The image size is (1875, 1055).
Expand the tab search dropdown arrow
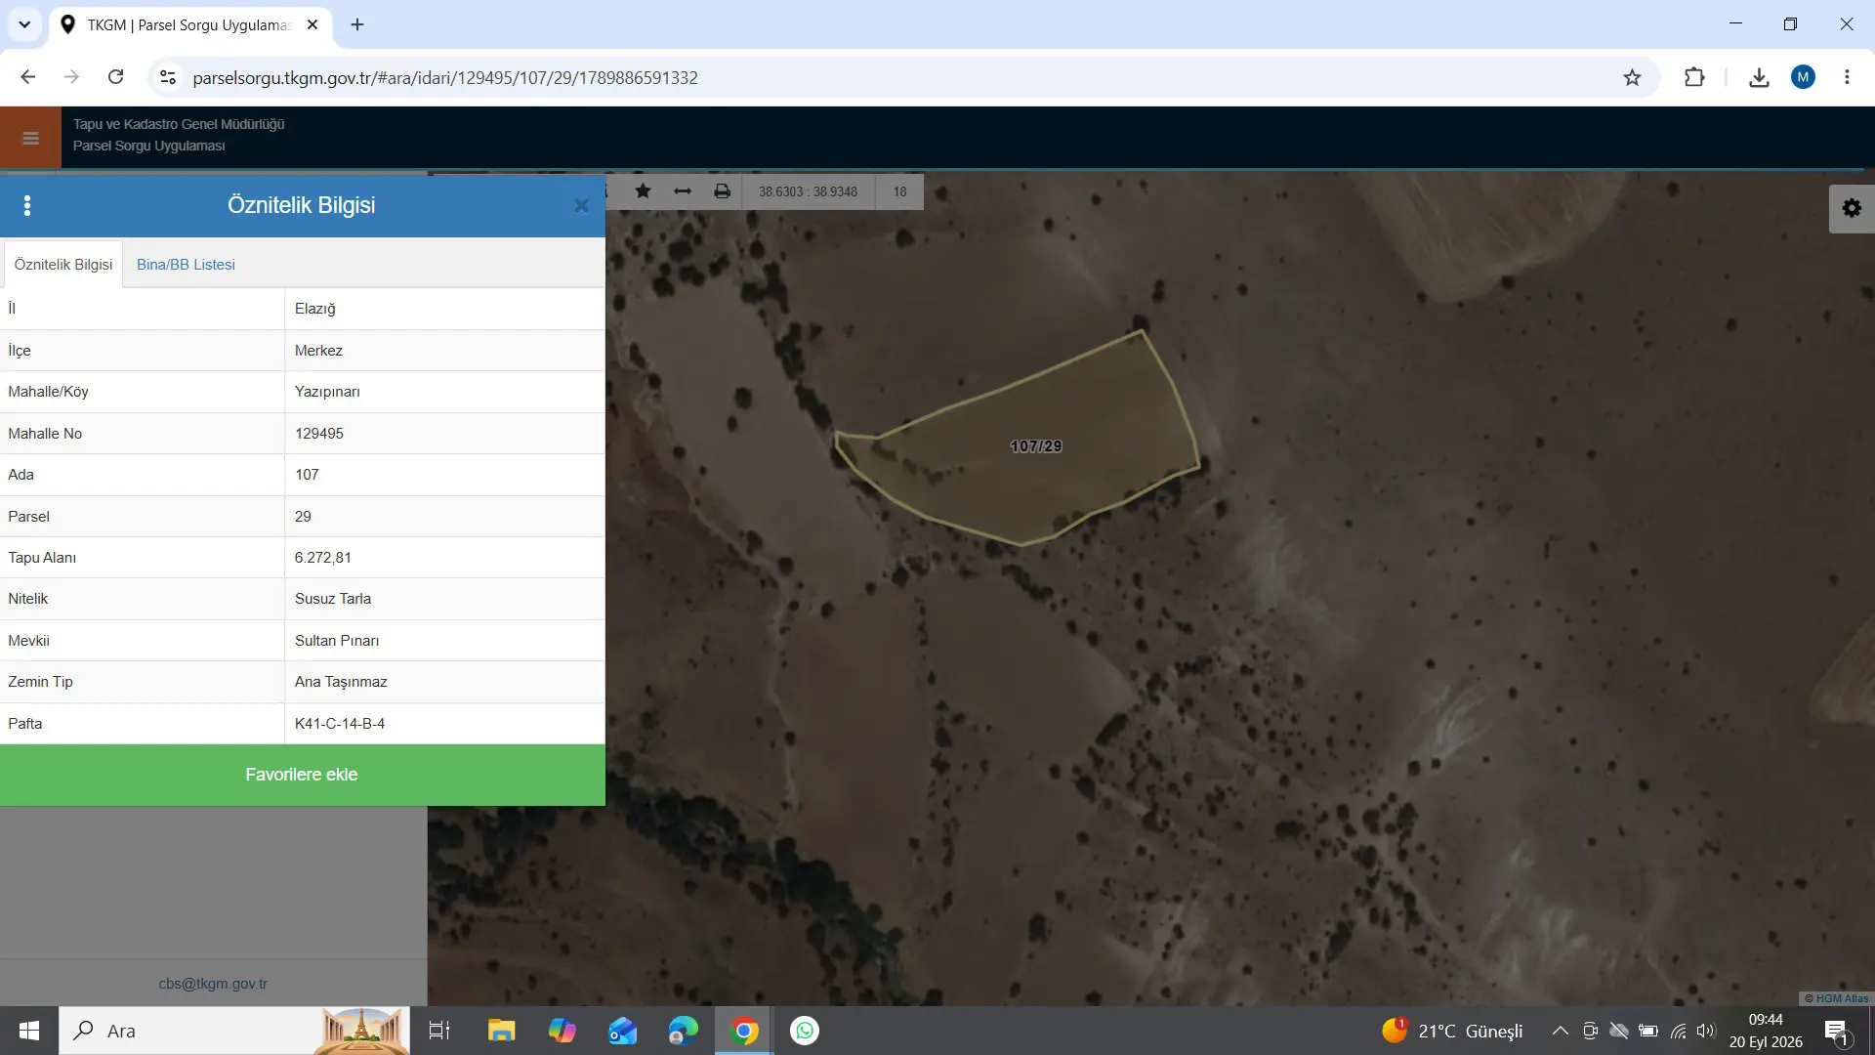coord(24,24)
